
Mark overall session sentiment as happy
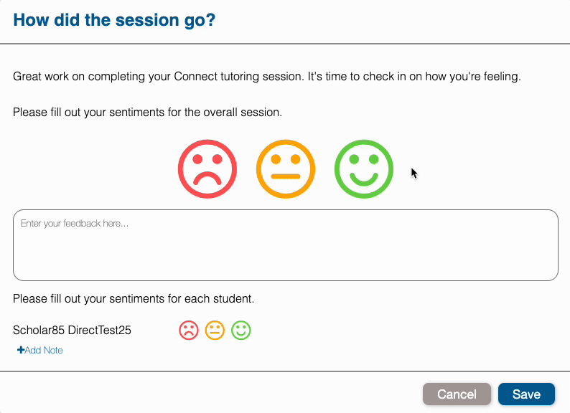point(364,169)
